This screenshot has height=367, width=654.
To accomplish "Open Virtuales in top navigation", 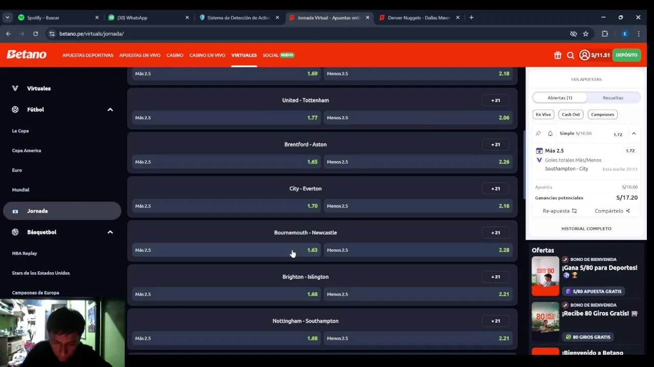I will (244, 55).
